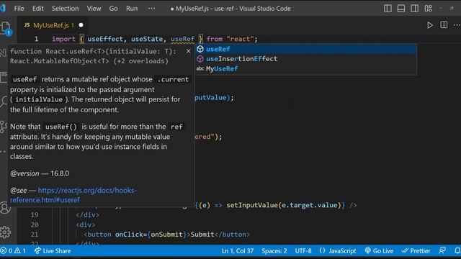The width and height of the screenshot is (461, 259).
Task: Click onSubmit in button onClick handler
Action: (166, 235)
